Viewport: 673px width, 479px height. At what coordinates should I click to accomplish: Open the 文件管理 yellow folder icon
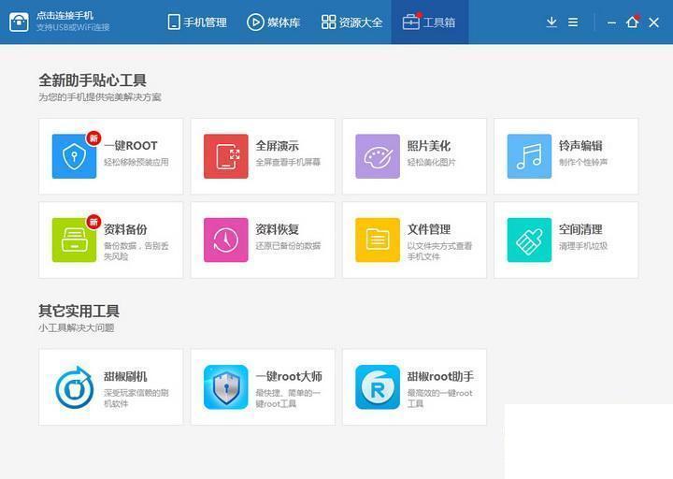point(378,239)
